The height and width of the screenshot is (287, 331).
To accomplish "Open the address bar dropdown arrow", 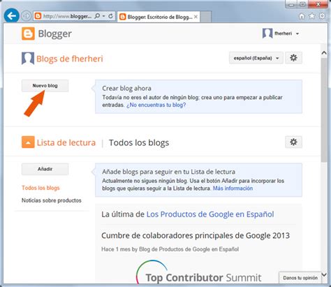I will click(x=104, y=16).
